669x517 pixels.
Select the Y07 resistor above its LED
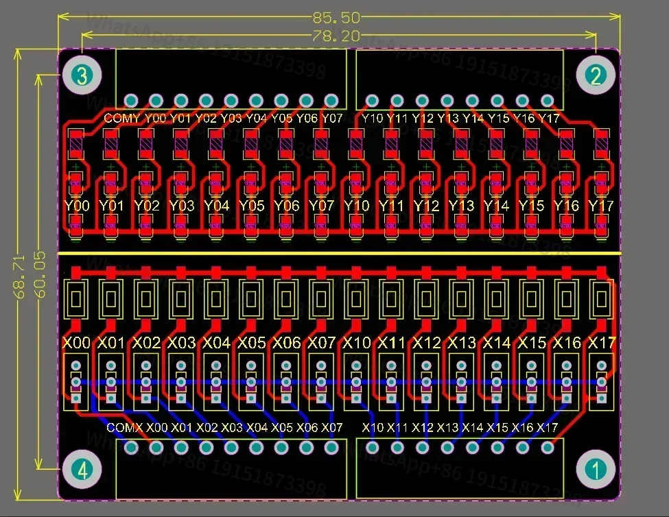(321, 143)
